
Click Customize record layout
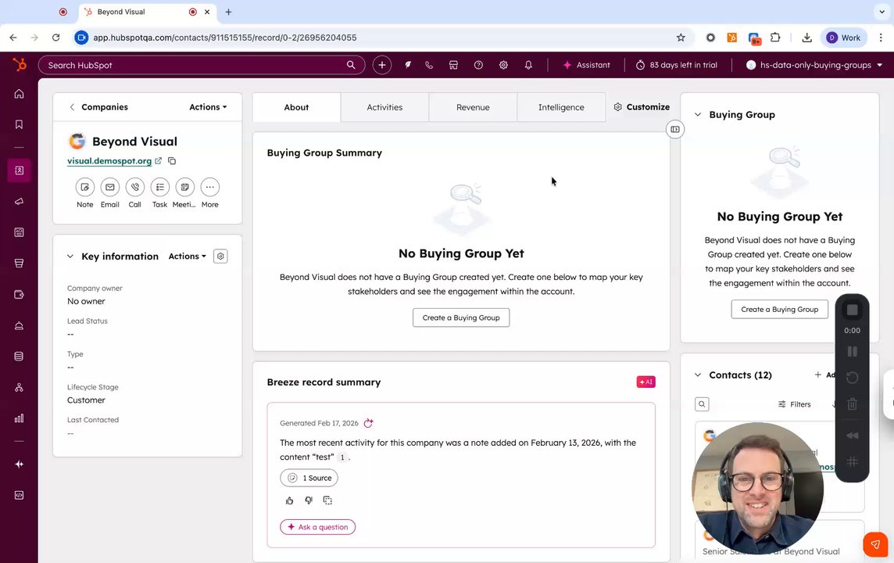click(x=642, y=106)
